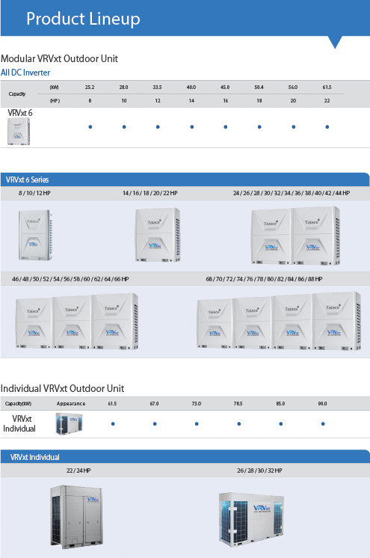370x558 pixels.
Task: Click the VRVxt 6 dot under 10 HP
Action: pos(124,126)
